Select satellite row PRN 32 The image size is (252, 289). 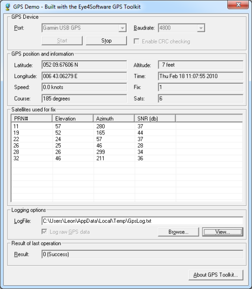pyautogui.click(x=127, y=158)
